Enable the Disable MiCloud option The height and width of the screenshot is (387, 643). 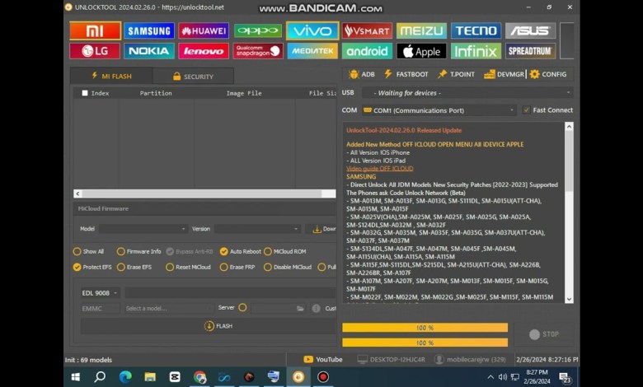(288, 267)
